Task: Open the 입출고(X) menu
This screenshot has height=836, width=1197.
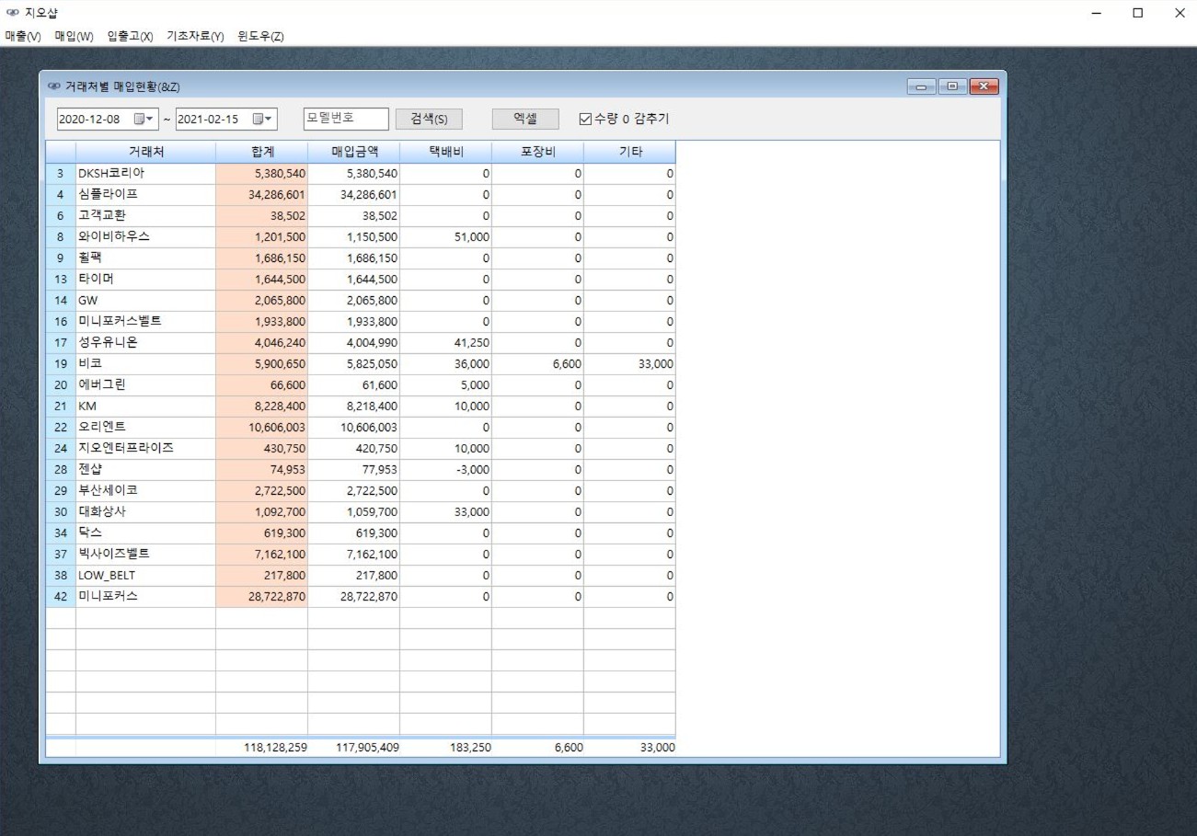Action: tap(130, 37)
